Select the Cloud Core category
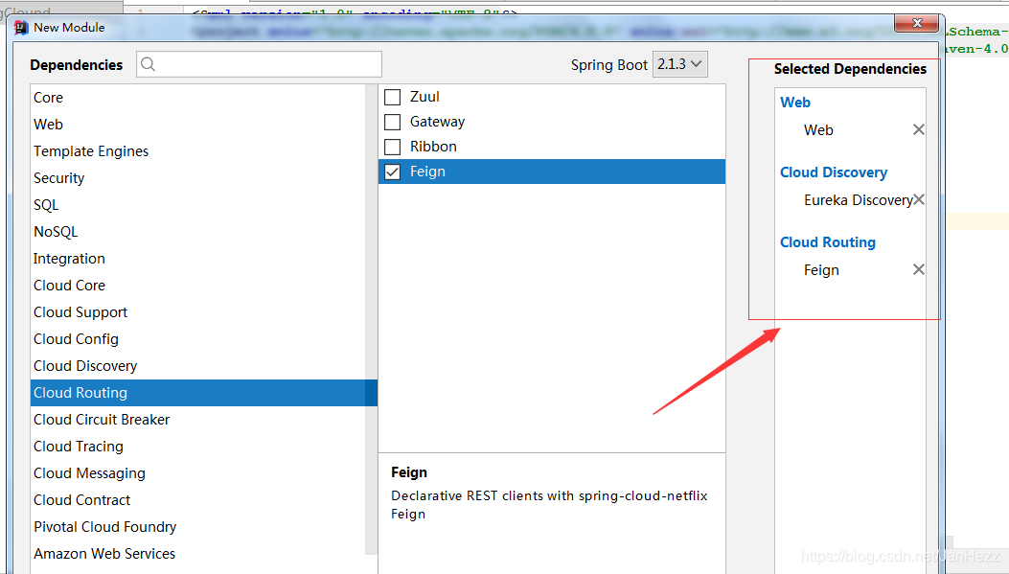 click(x=197, y=286)
